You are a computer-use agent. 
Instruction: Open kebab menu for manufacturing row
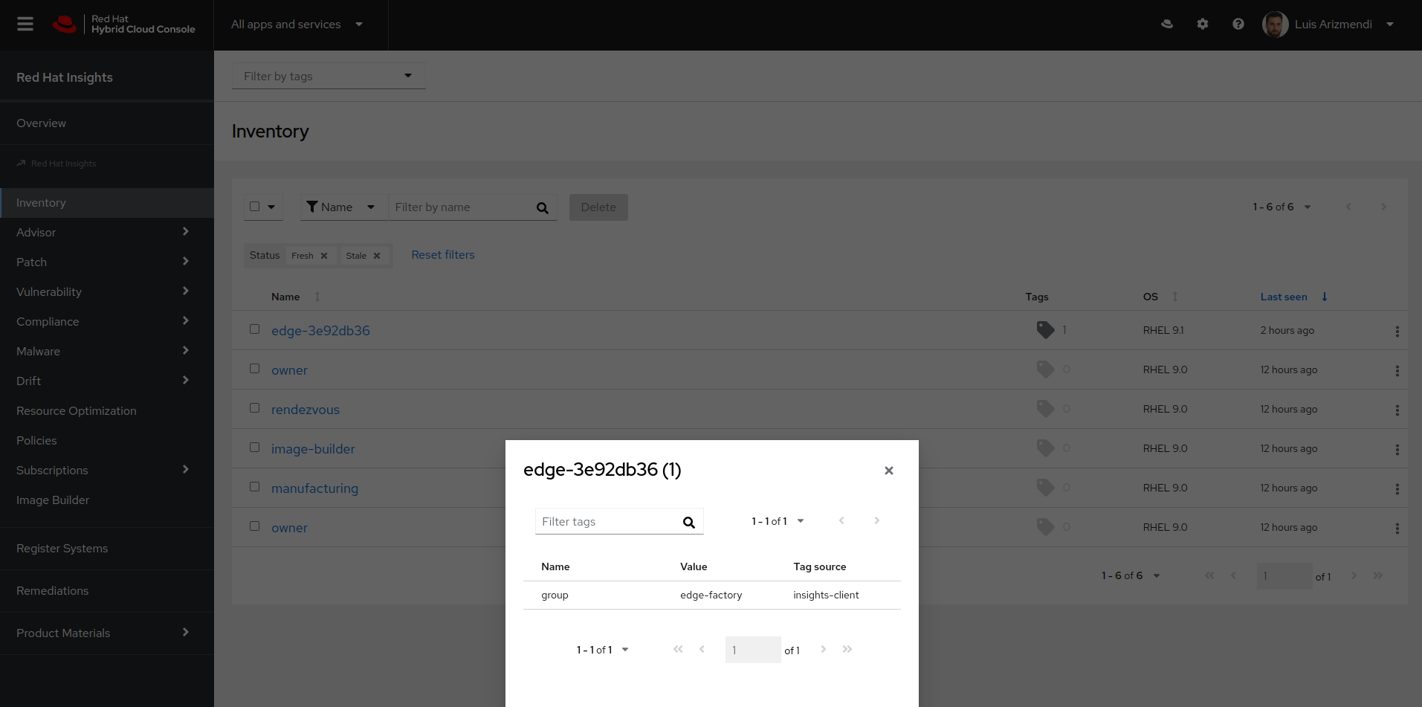click(x=1397, y=488)
